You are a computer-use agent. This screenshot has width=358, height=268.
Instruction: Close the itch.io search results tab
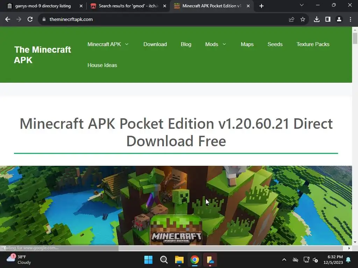coord(165,6)
